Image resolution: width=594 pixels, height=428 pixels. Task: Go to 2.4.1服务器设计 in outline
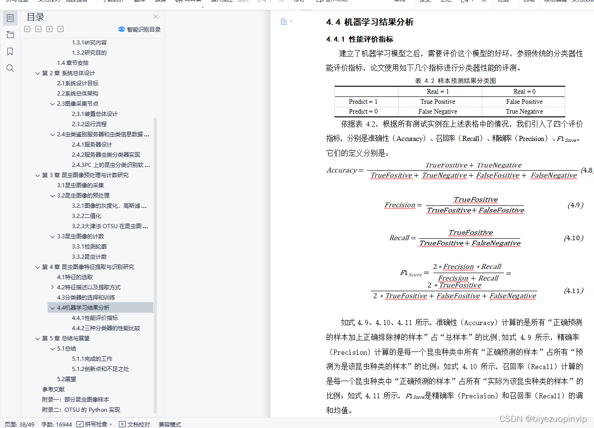click(x=92, y=145)
